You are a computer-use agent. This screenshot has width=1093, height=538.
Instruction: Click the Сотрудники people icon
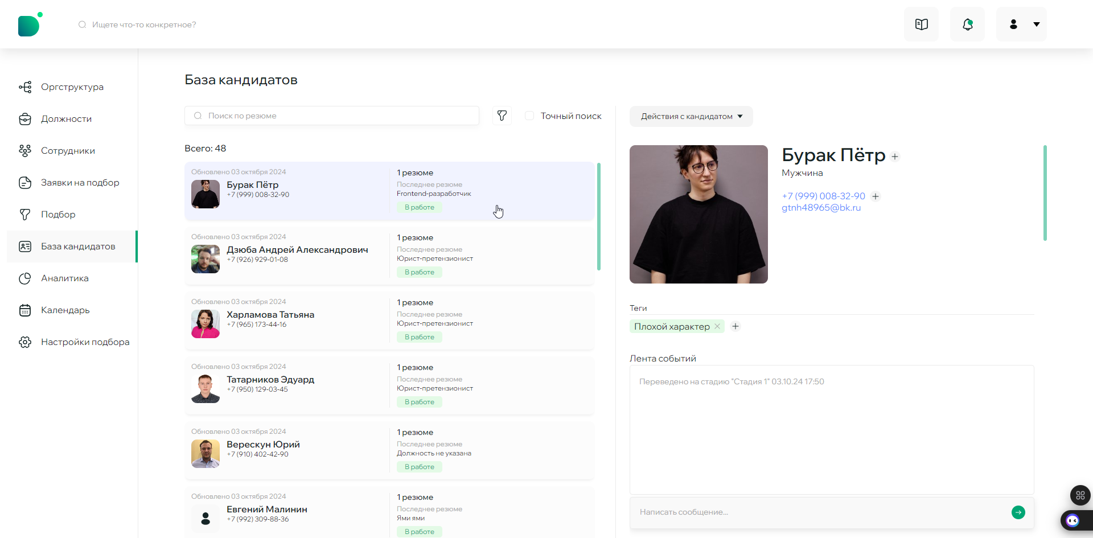click(x=25, y=151)
